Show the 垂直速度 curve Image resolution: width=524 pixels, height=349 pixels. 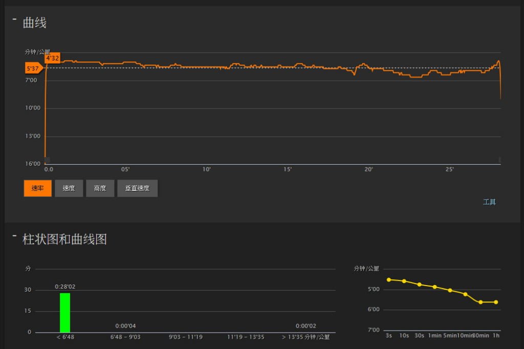click(137, 188)
